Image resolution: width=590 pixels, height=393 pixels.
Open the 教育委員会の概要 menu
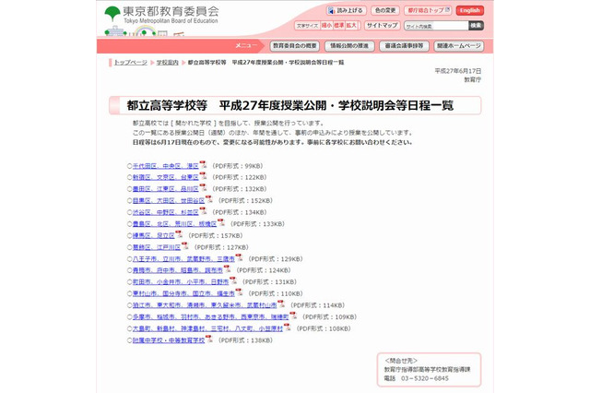click(295, 46)
